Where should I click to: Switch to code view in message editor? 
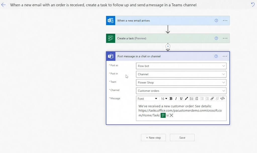(222, 99)
